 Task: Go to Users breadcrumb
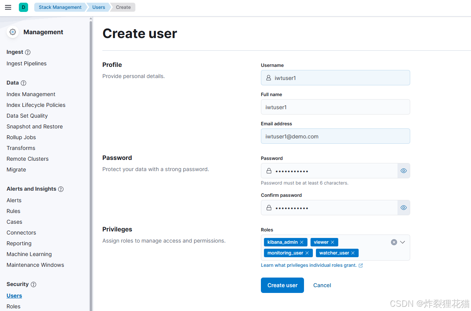click(x=99, y=7)
